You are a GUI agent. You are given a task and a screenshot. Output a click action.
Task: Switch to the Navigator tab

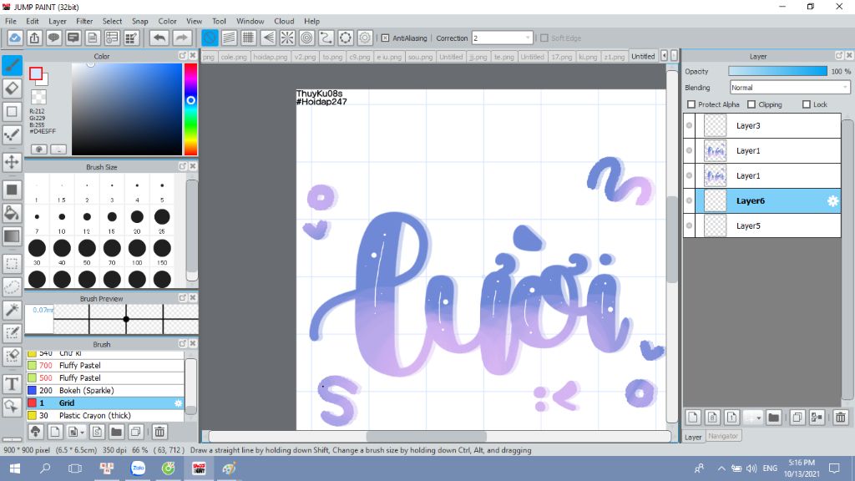pyautogui.click(x=723, y=436)
